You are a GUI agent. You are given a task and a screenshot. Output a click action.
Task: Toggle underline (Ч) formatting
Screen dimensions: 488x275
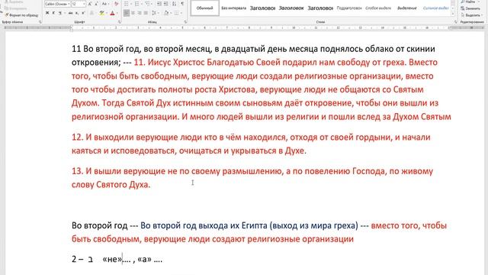point(59,13)
